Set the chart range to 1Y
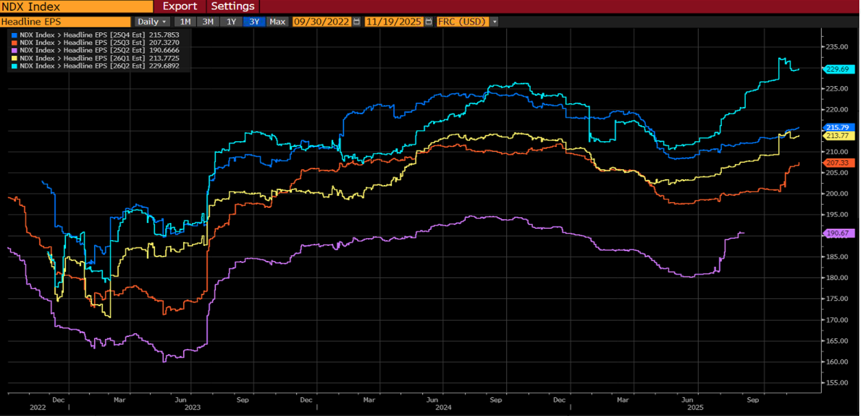The height and width of the screenshot is (416, 861). 231,22
